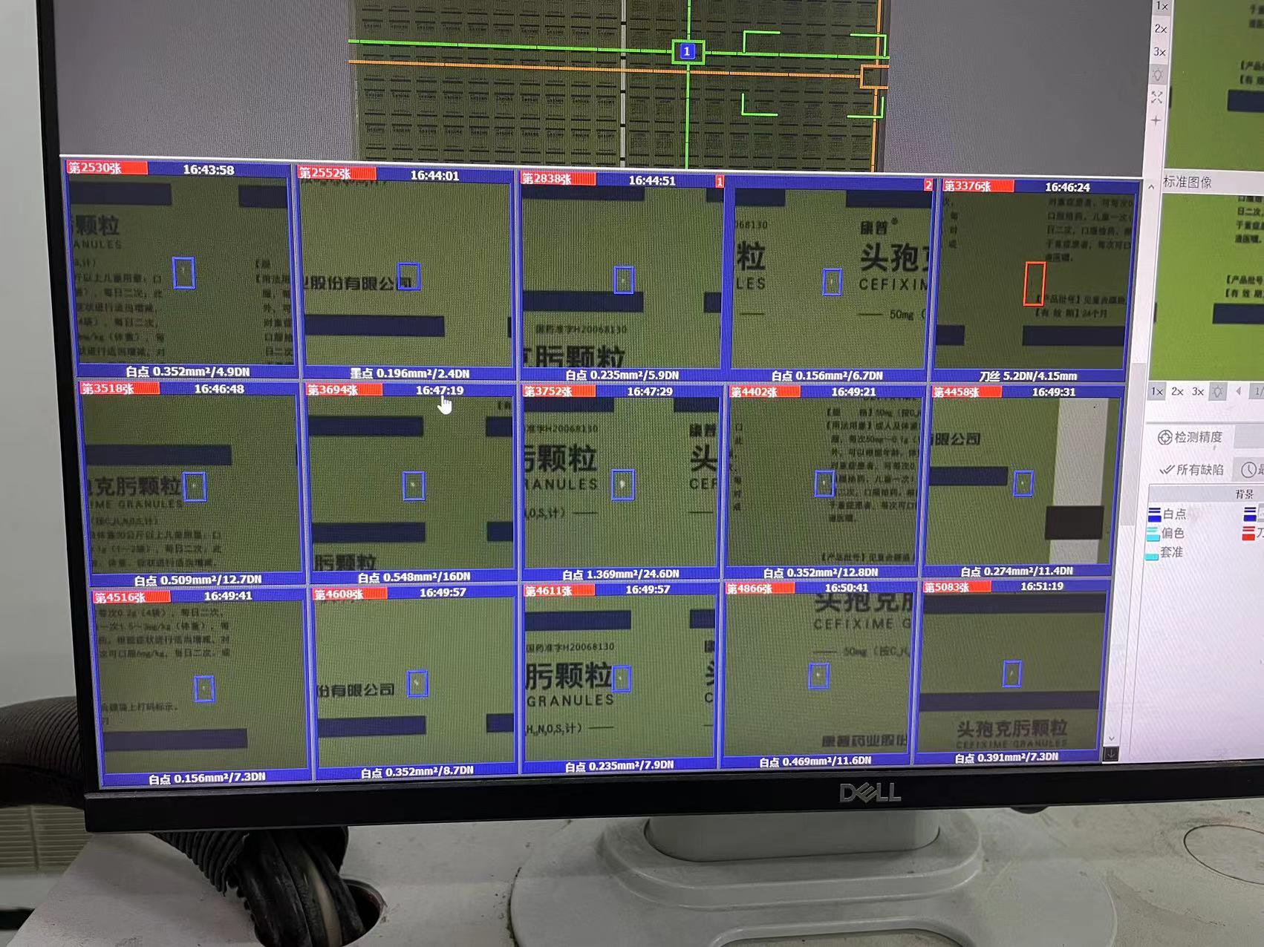The width and height of the screenshot is (1264, 947).
Task: Open 检测精度 detection precision settings
Action: (x=1190, y=437)
